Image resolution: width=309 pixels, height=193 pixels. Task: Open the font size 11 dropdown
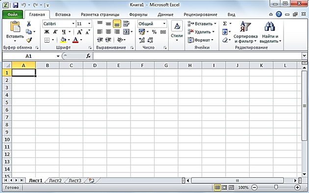click(x=89, y=24)
